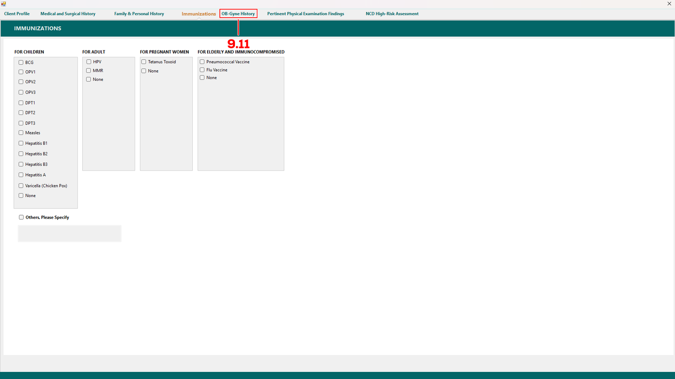Select Varicella (Chicken Pox) checkbox
The width and height of the screenshot is (675, 379).
point(21,186)
